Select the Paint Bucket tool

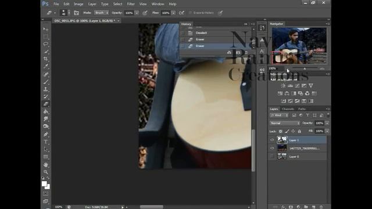[45, 111]
